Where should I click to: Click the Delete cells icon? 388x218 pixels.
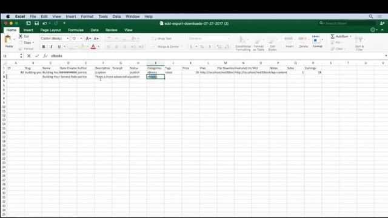click(303, 39)
